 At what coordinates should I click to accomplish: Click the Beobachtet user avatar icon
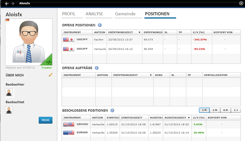(x=9, y=110)
